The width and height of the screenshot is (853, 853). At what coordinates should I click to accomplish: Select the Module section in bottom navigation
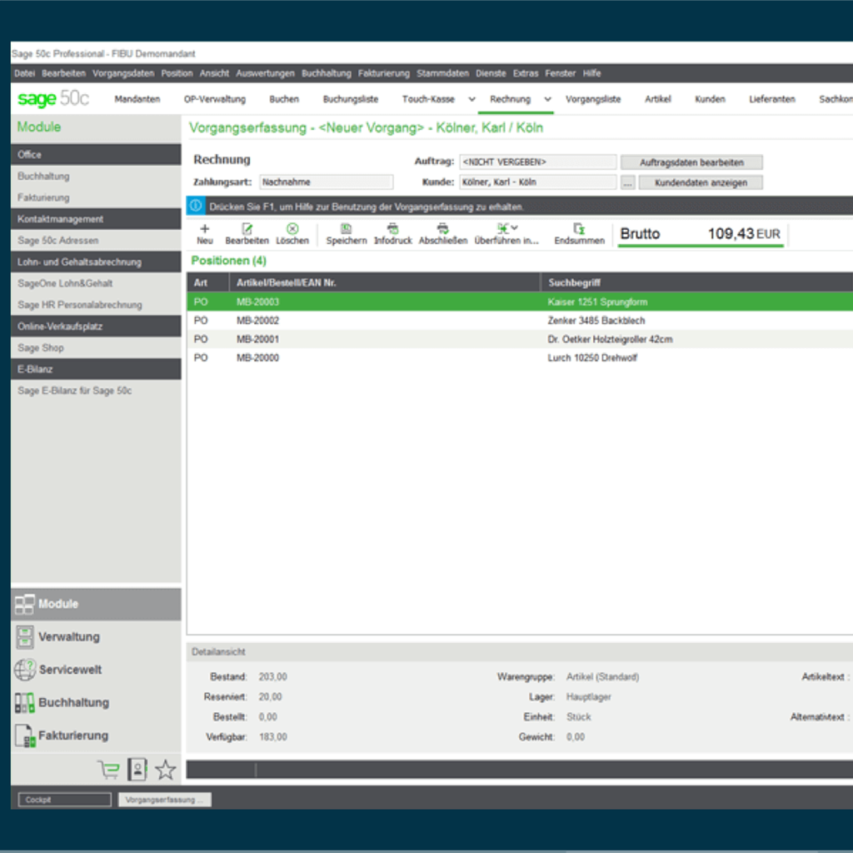96,604
